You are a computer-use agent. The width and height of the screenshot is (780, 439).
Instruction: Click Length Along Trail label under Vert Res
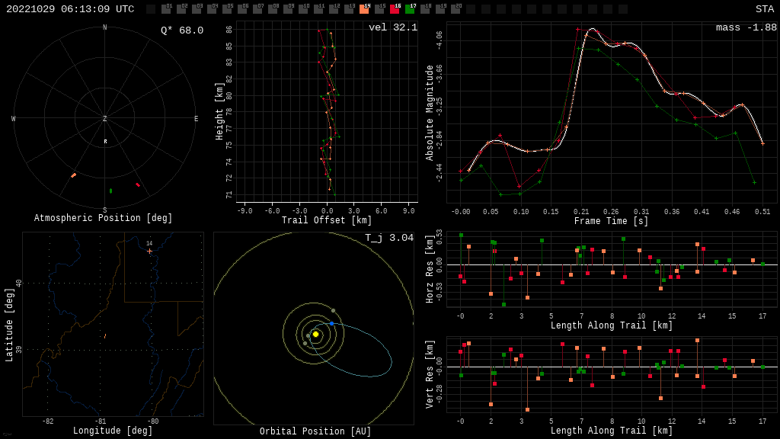612,431
